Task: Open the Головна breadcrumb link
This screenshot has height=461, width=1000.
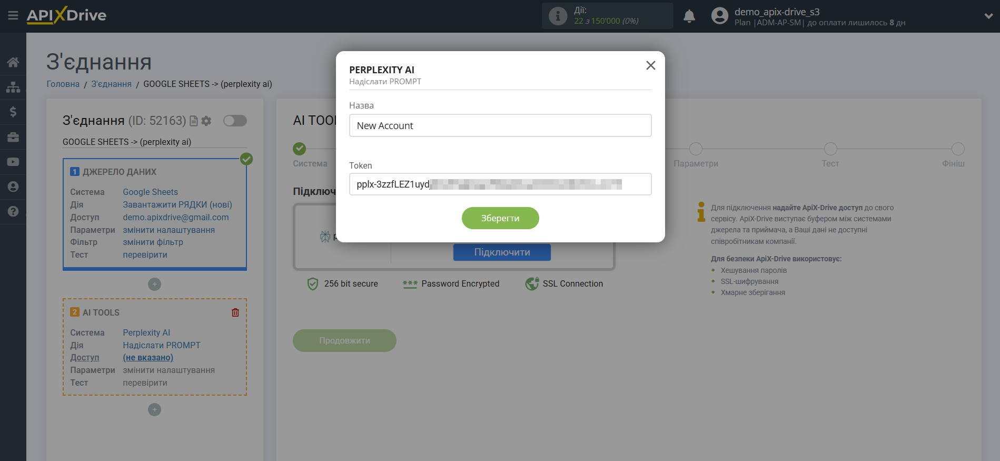Action: (63, 84)
